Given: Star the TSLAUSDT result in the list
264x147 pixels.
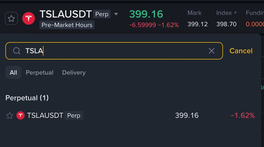Looking at the screenshot, I should pyautogui.click(x=10, y=116).
